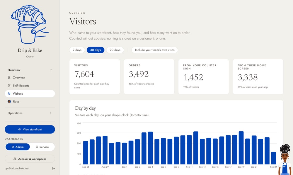The width and height of the screenshot is (293, 175).
Task: Click the Owner role label
Action: click(30, 57)
